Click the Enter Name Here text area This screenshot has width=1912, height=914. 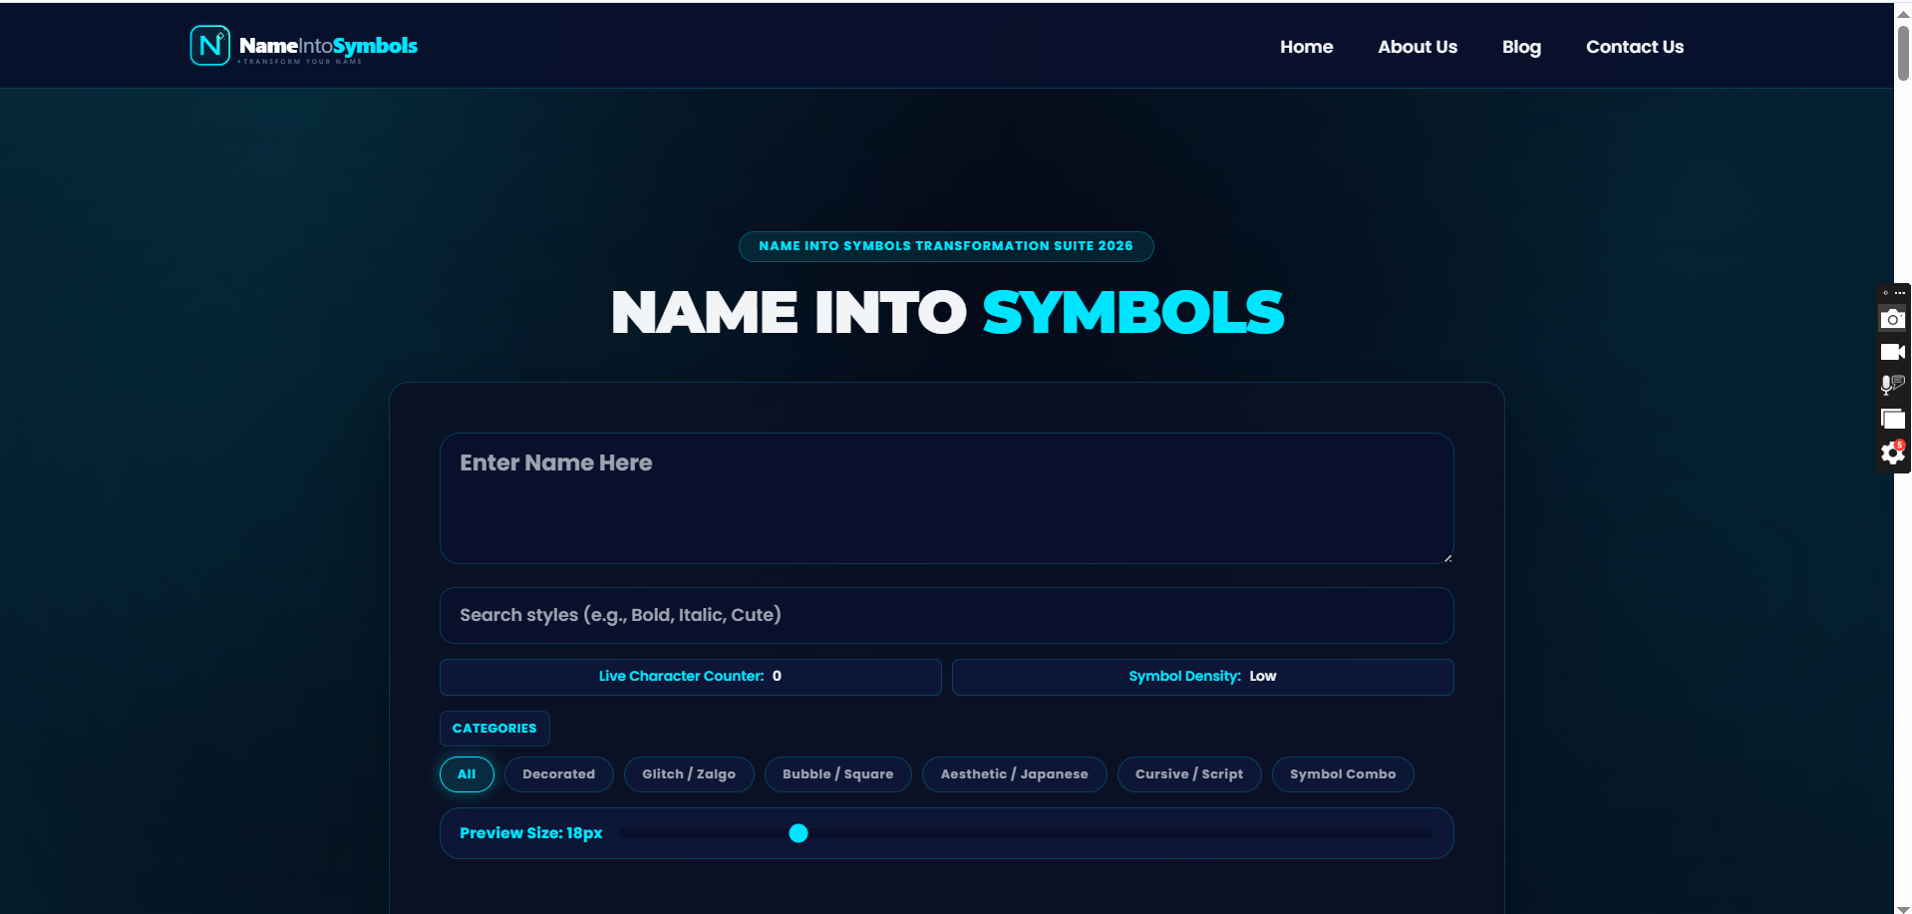pos(946,498)
